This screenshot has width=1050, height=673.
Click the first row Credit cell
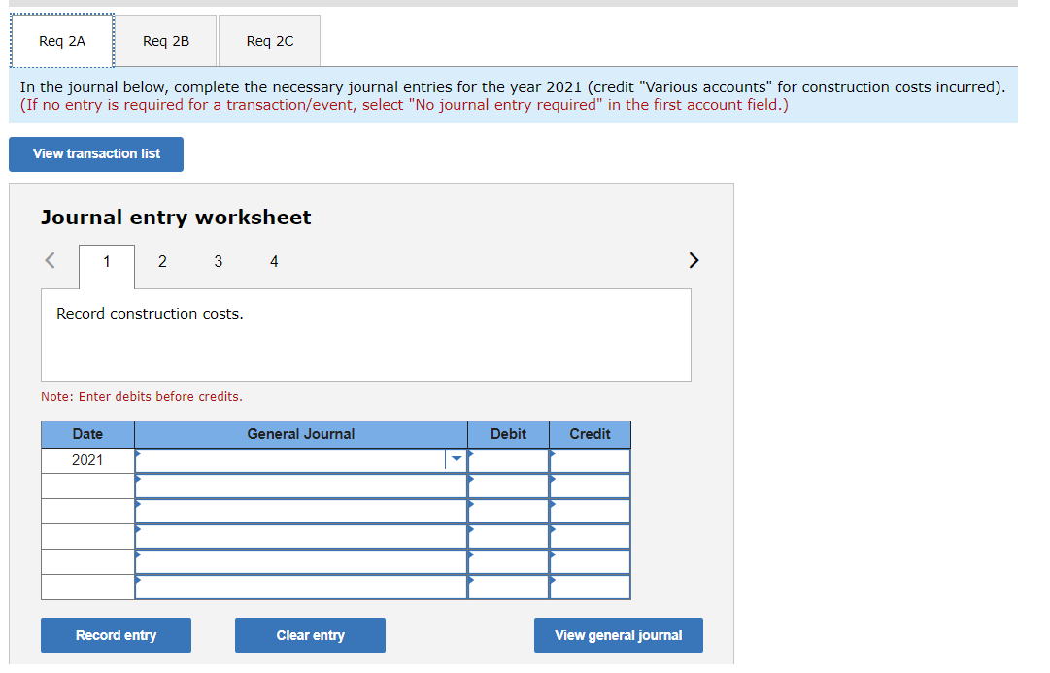(590, 460)
